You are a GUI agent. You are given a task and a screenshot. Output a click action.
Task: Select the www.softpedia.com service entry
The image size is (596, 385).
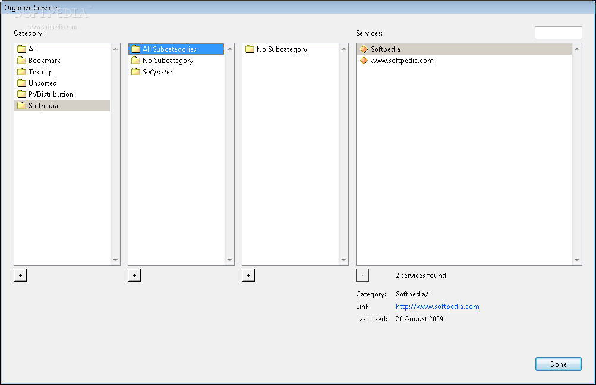[x=463, y=61]
